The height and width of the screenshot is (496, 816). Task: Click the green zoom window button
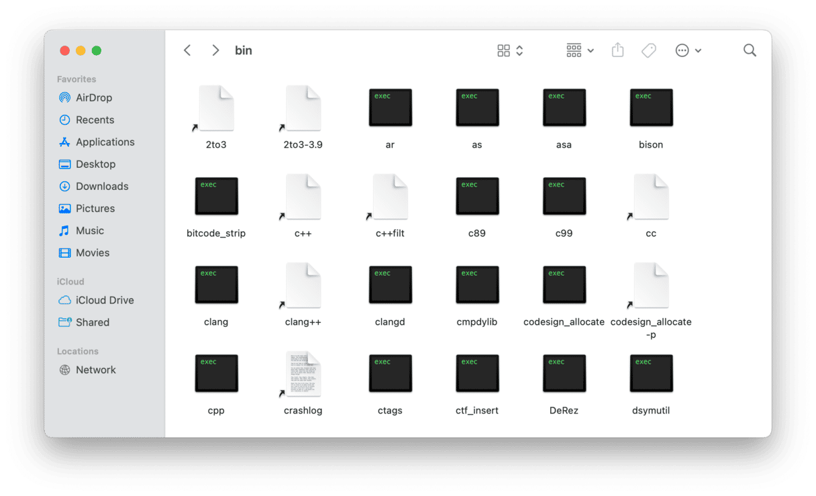point(97,50)
